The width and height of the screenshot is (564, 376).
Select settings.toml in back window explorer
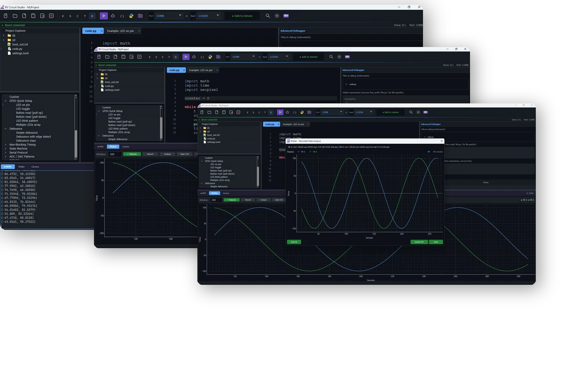pyautogui.click(x=20, y=53)
